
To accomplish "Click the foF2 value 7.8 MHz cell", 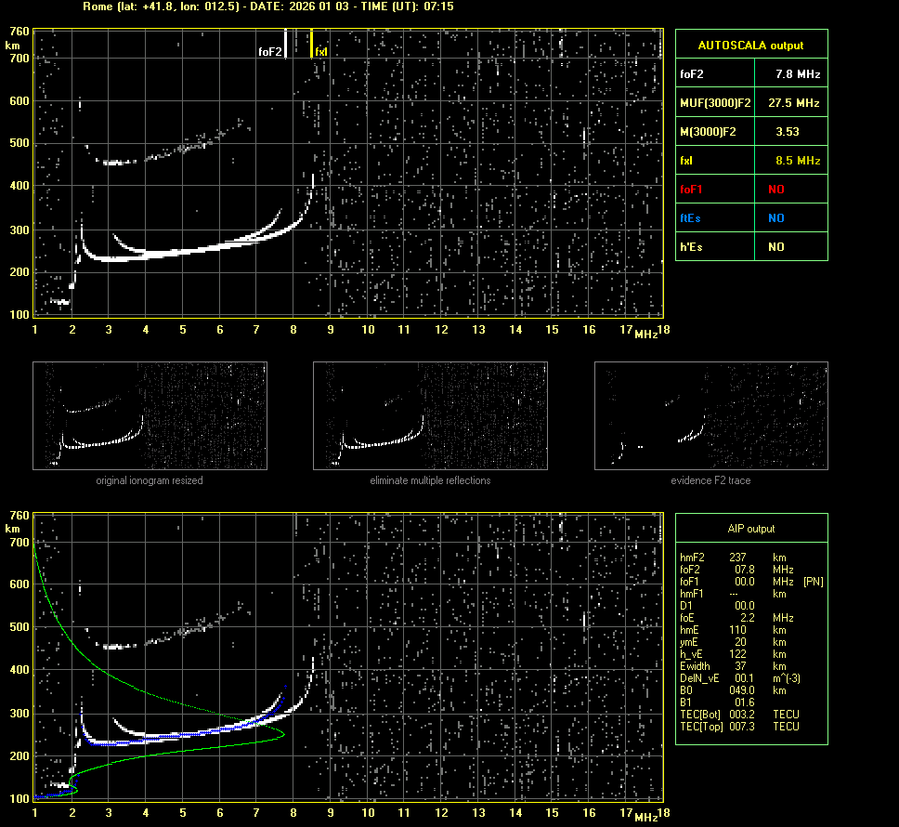I will (797, 73).
